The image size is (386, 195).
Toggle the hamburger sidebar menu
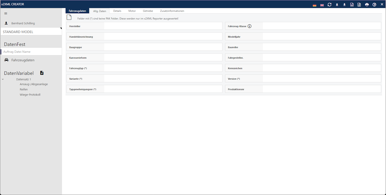[6, 14]
